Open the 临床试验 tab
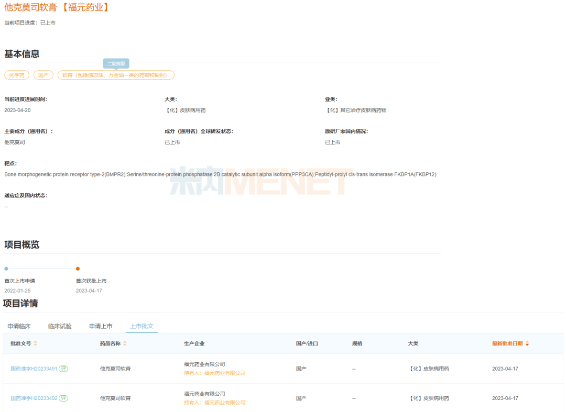Screen dimensions: 566x412 (60, 326)
